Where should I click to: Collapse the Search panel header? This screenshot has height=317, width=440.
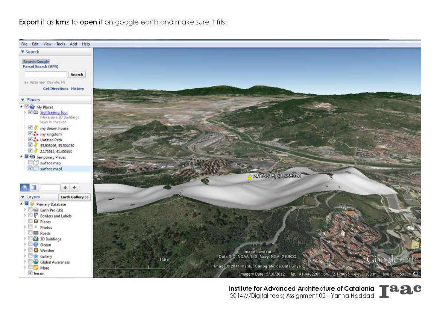[x=23, y=52]
